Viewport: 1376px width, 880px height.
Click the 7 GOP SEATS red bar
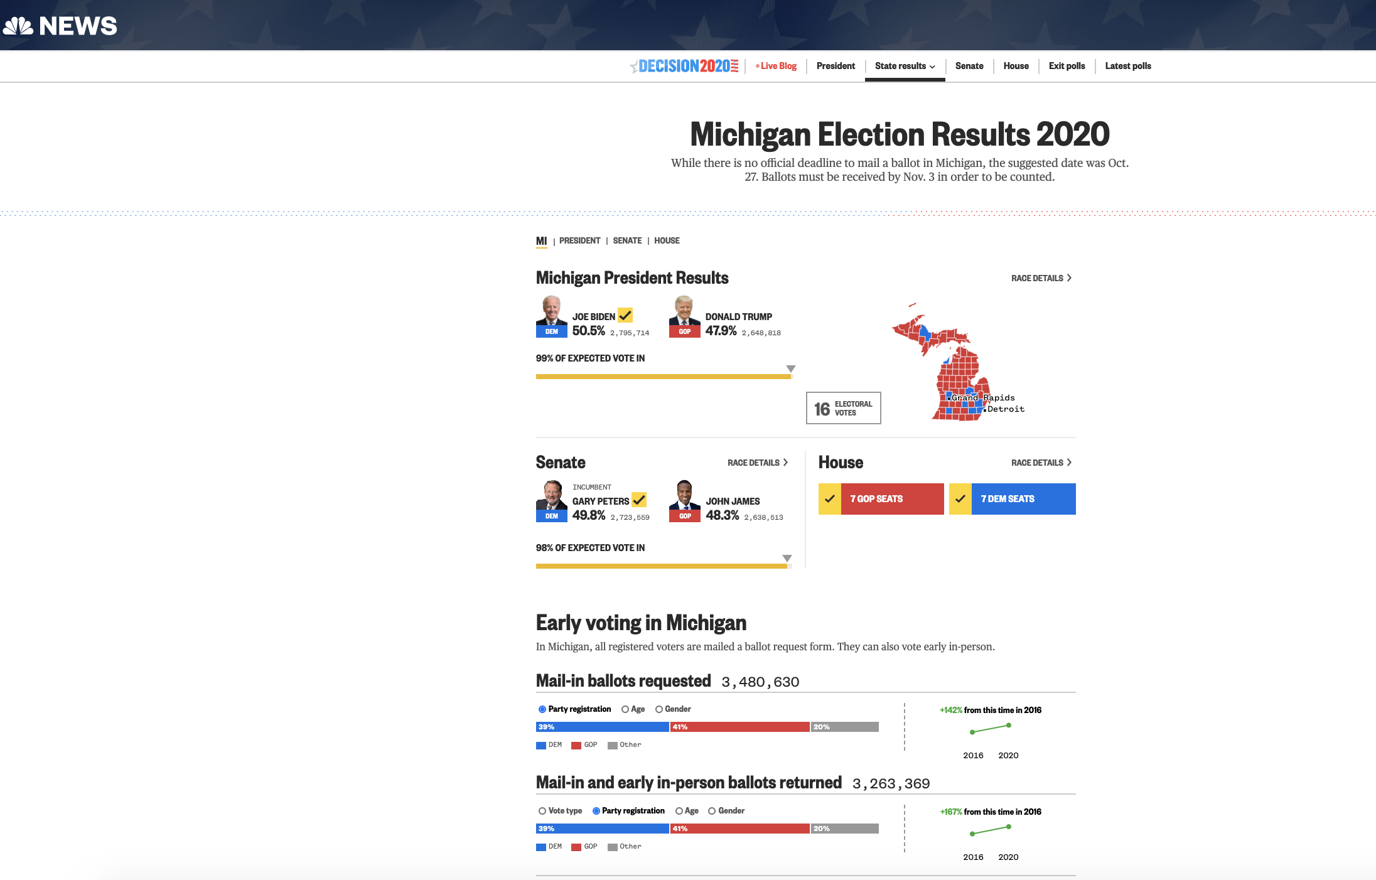click(893, 499)
